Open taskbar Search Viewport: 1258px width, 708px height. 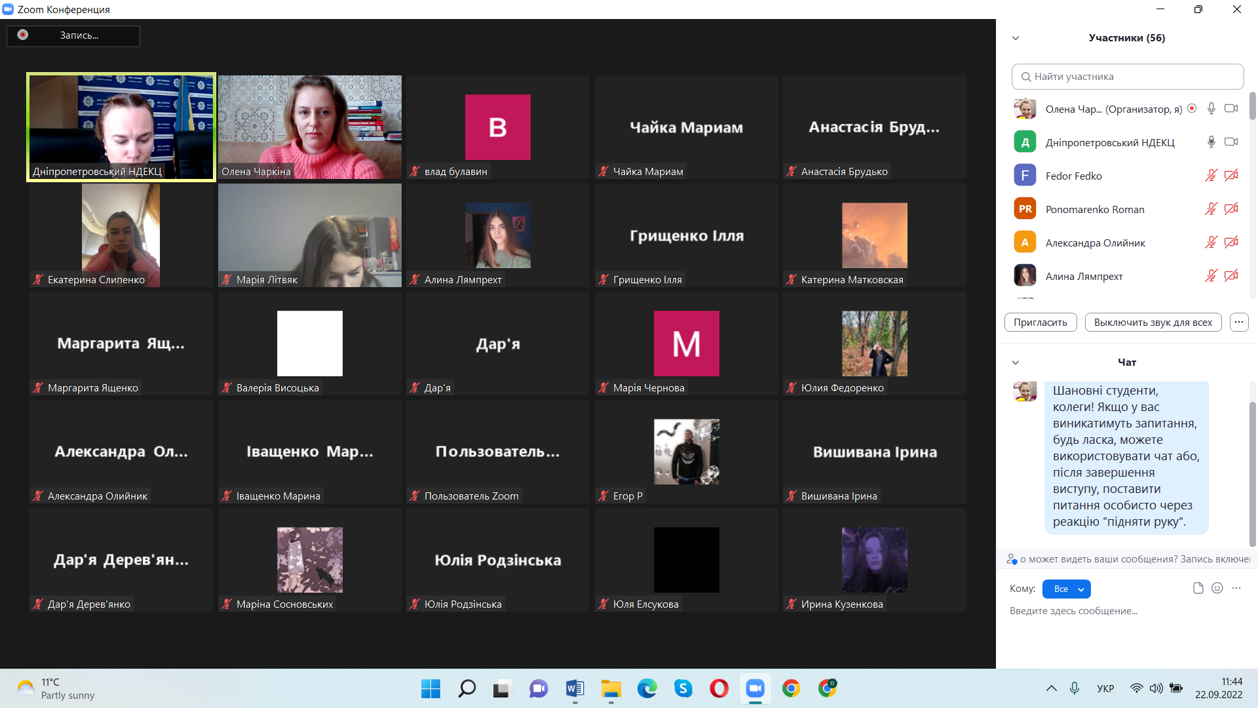pyautogui.click(x=467, y=688)
